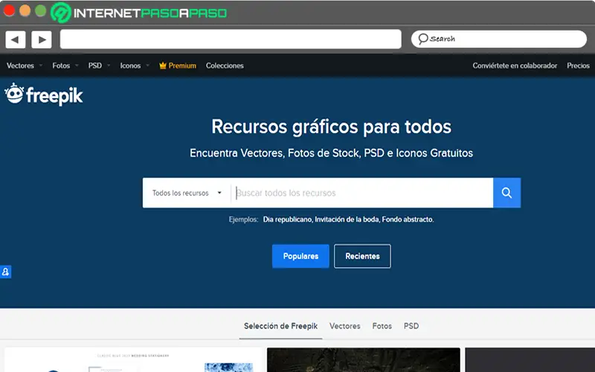
Task: Click the InternetPasoAPaso logo
Action: (138, 13)
